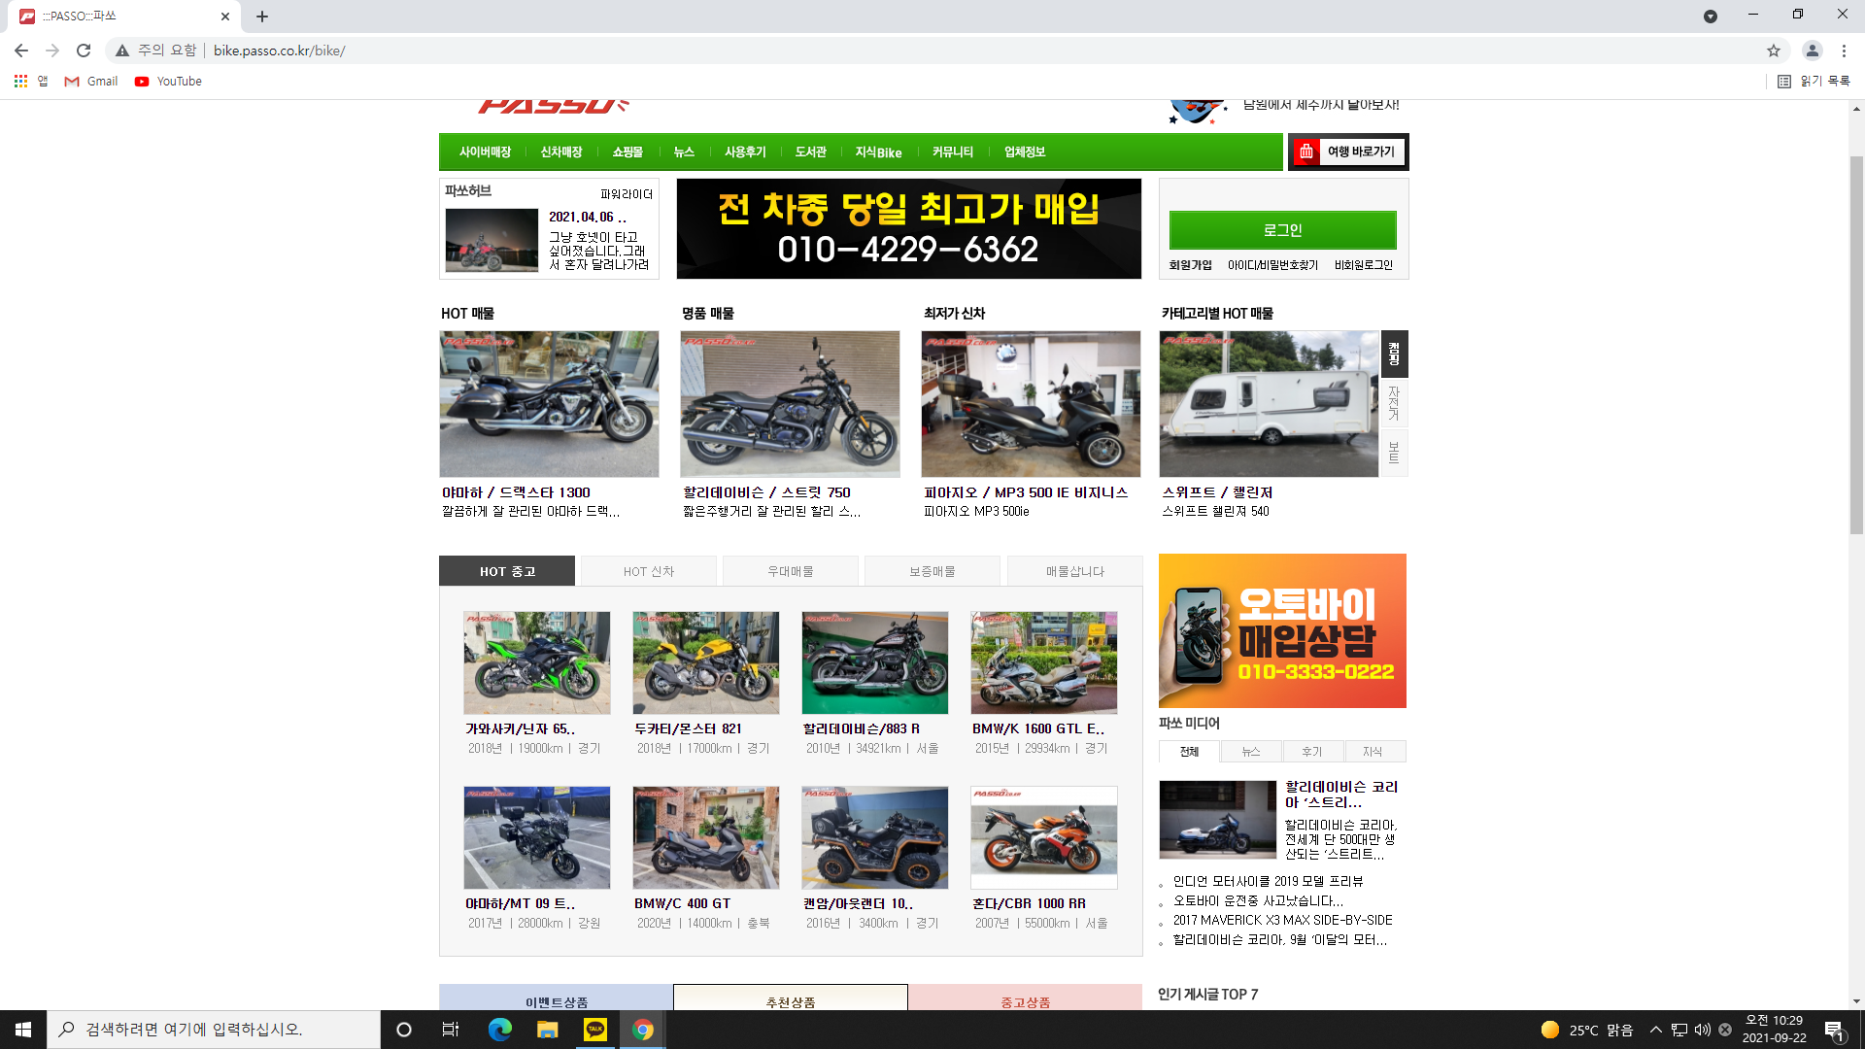Viewport: 1865px width, 1049px height.
Task: Launch Microsoft Edge from taskbar
Action: point(499,1030)
